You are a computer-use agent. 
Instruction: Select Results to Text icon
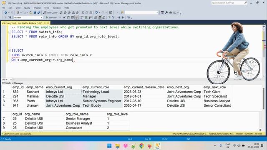pos(96,17)
